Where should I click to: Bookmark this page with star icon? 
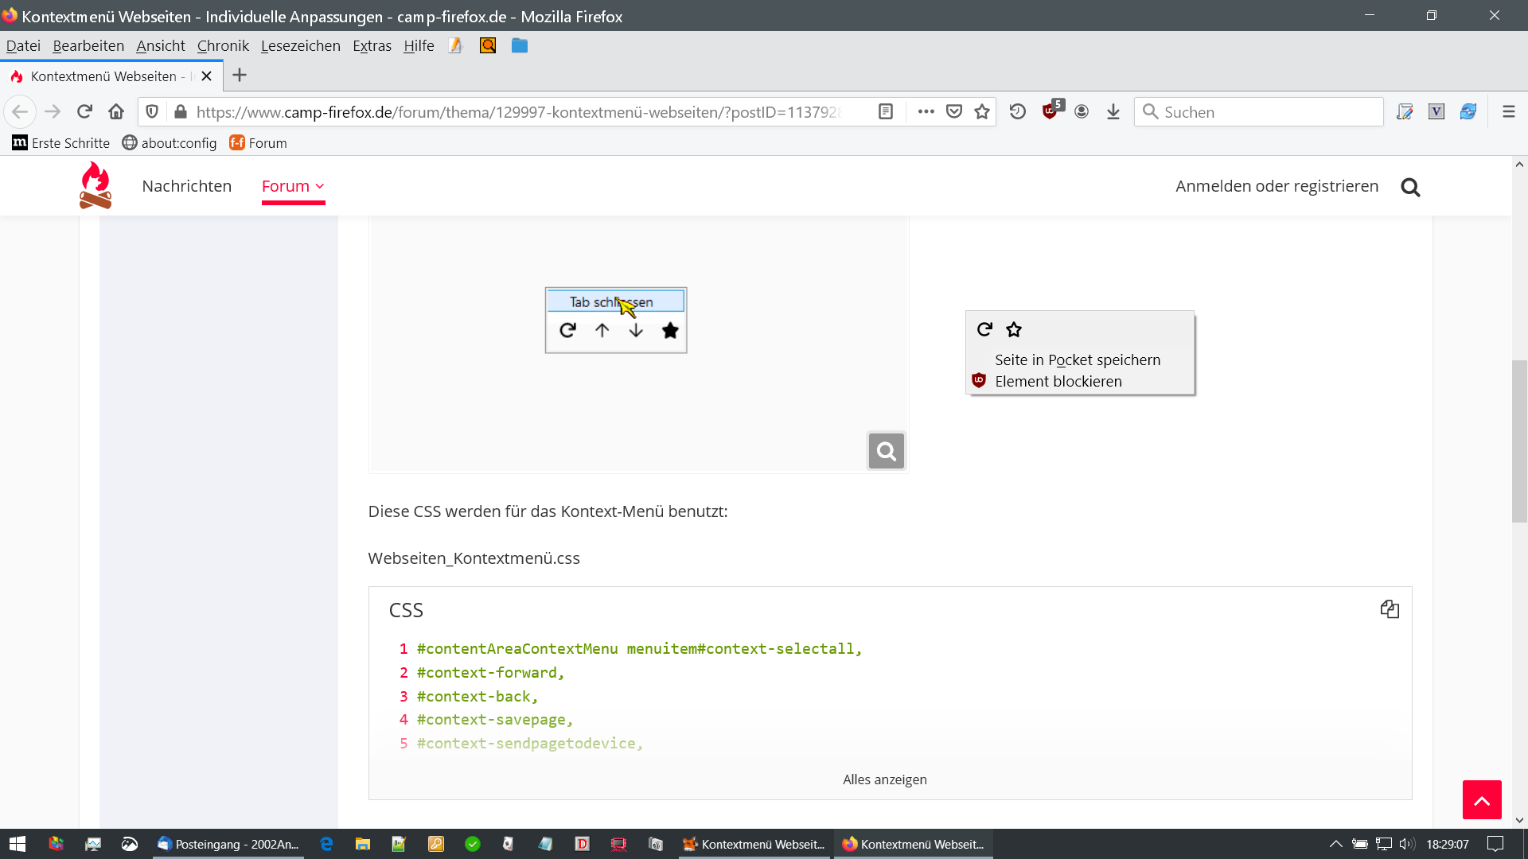pyautogui.click(x=982, y=111)
